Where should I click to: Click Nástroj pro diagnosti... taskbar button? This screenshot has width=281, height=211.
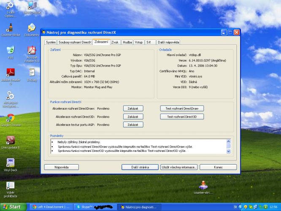click(x=139, y=207)
